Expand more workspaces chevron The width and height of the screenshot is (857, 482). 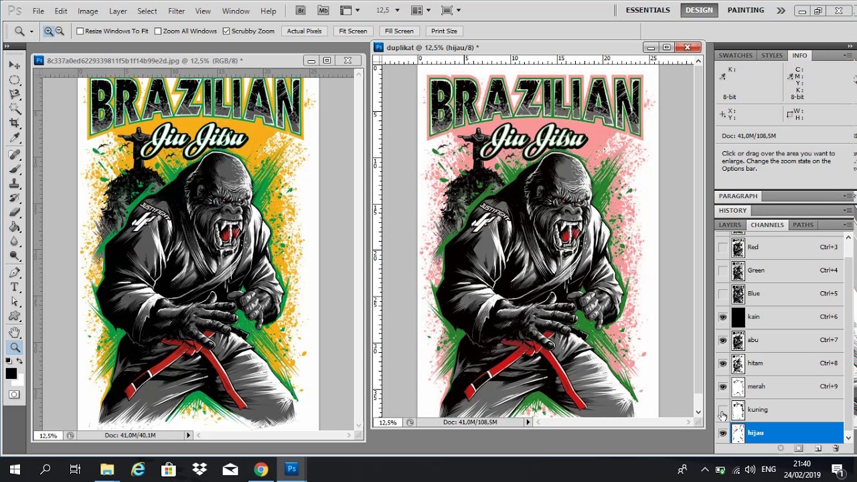(781, 11)
